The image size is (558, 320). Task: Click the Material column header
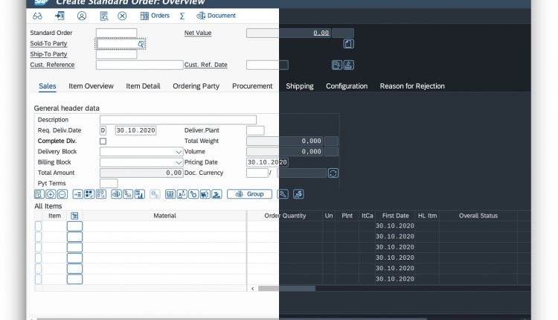point(164,216)
